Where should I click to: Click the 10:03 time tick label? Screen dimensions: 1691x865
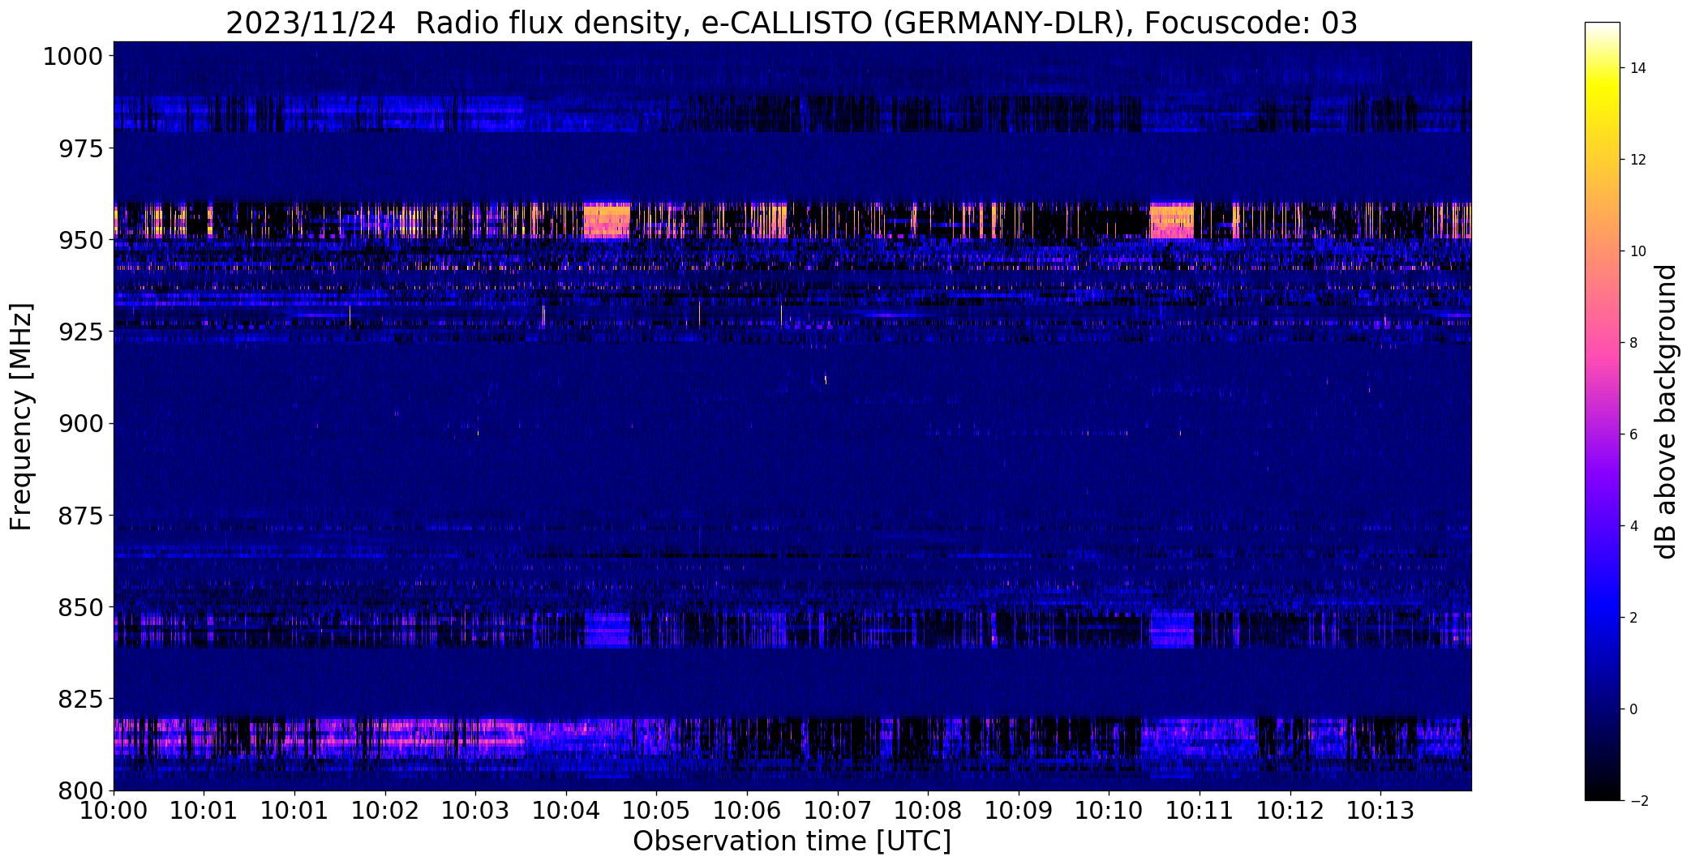tap(475, 811)
